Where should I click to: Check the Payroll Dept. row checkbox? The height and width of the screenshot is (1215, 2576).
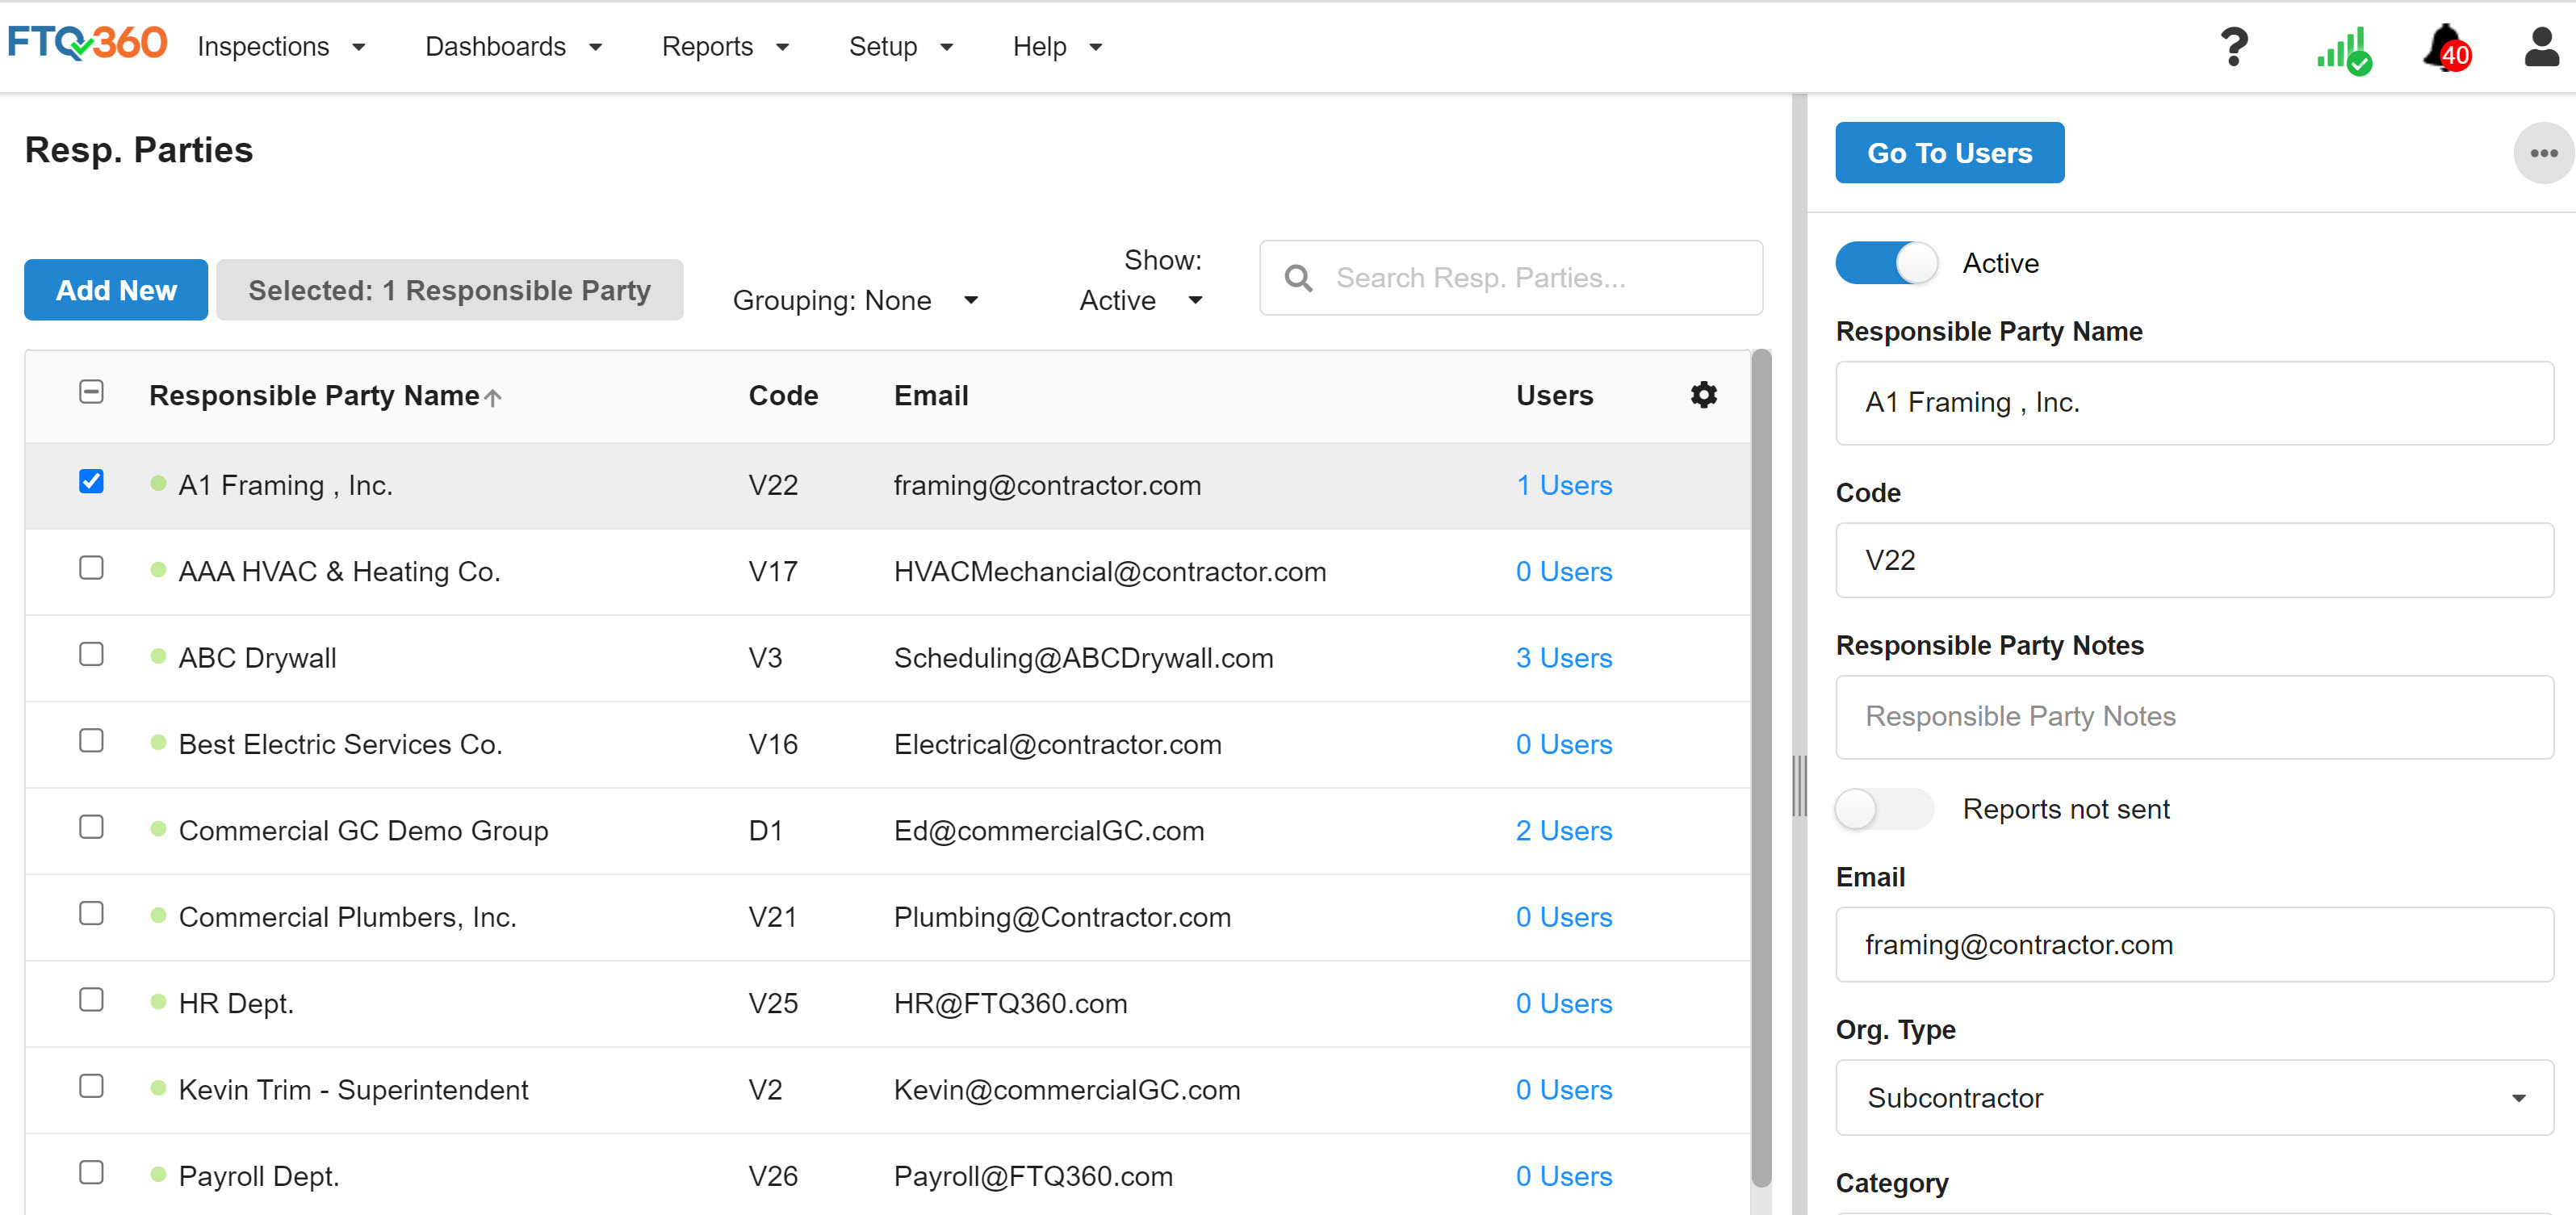pyautogui.click(x=91, y=1173)
